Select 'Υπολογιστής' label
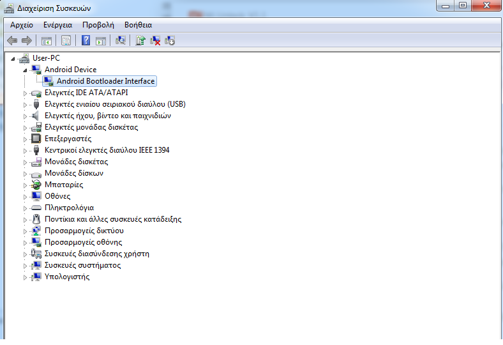 [67, 277]
